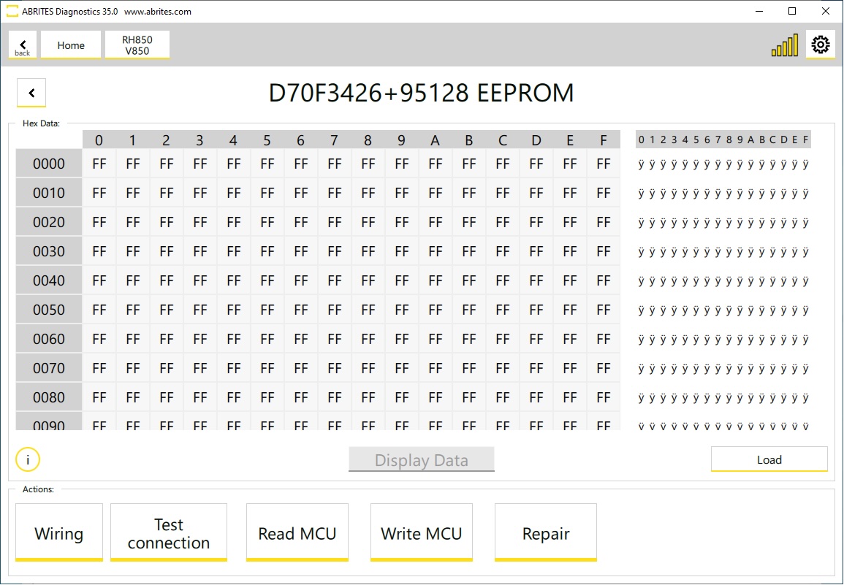Open the RH850 V850 section
Image resolution: width=844 pixels, height=585 pixels.
click(x=137, y=45)
